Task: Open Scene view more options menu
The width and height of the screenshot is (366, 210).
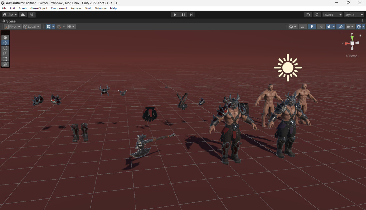Action: click(363, 21)
